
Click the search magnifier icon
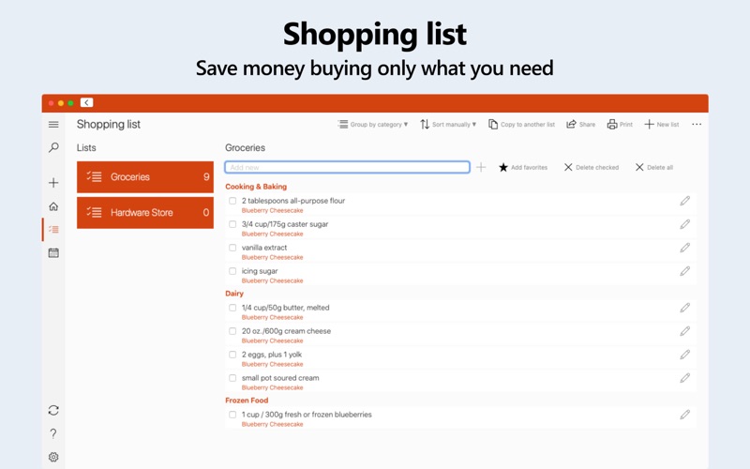click(53, 147)
